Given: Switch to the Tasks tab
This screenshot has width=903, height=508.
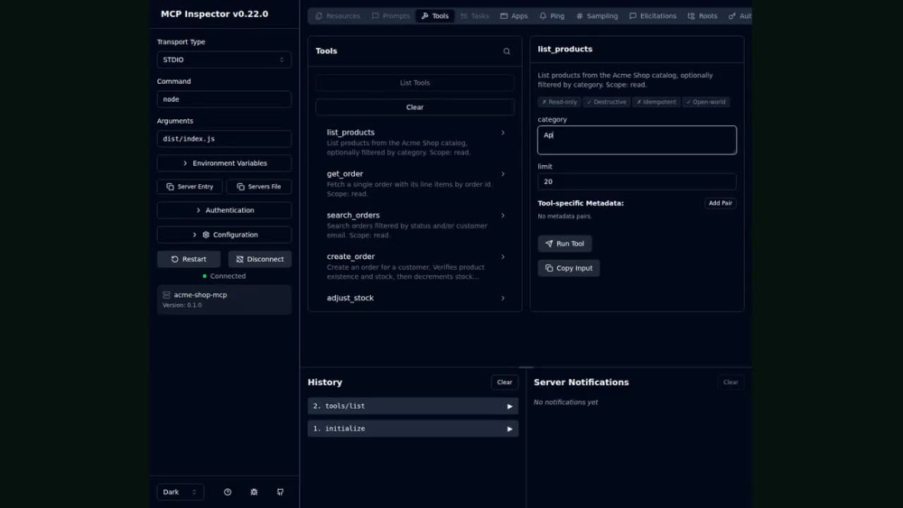Looking at the screenshot, I should 475,16.
